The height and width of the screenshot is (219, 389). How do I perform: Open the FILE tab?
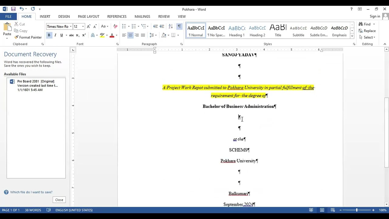(x=9, y=16)
